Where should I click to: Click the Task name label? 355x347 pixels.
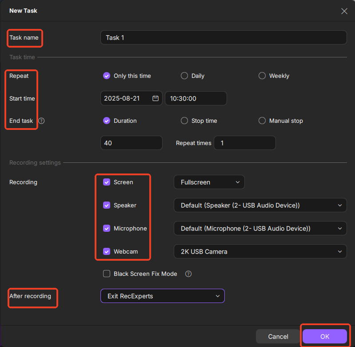(24, 38)
